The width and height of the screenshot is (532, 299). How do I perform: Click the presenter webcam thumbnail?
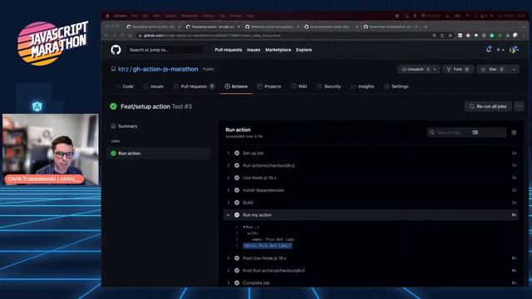(x=51, y=149)
